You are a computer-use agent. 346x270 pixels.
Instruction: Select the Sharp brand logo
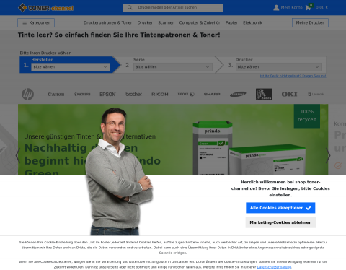(x=212, y=94)
